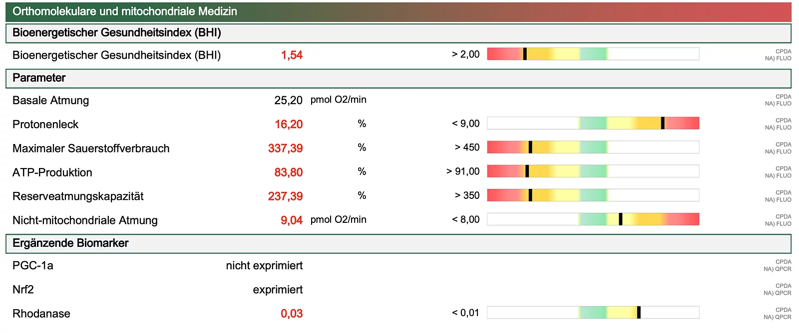
Task: Click the black marker on the BHI scale bar
Action: 525,54
